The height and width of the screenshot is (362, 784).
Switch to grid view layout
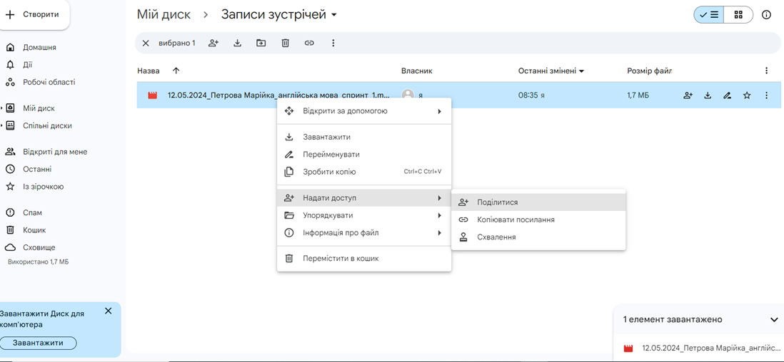point(738,15)
